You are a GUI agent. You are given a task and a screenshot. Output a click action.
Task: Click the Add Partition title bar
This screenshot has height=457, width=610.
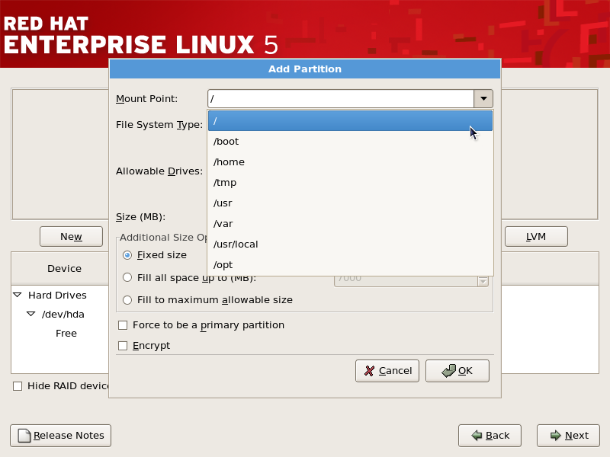[x=305, y=69]
